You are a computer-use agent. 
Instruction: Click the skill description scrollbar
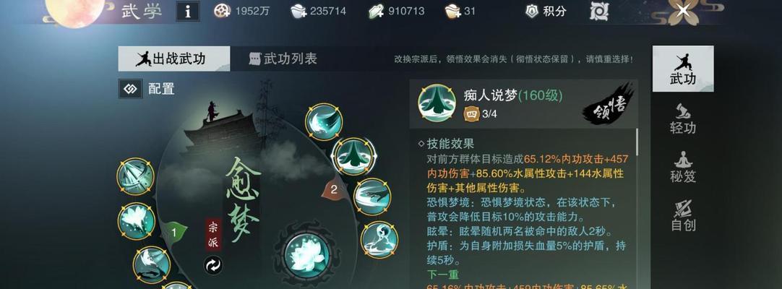[636, 141]
